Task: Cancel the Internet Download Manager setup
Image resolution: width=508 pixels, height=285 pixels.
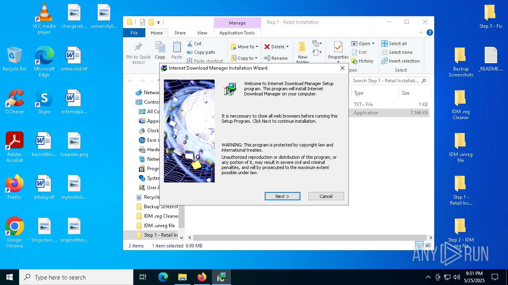Action: pyautogui.click(x=326, y=196)
